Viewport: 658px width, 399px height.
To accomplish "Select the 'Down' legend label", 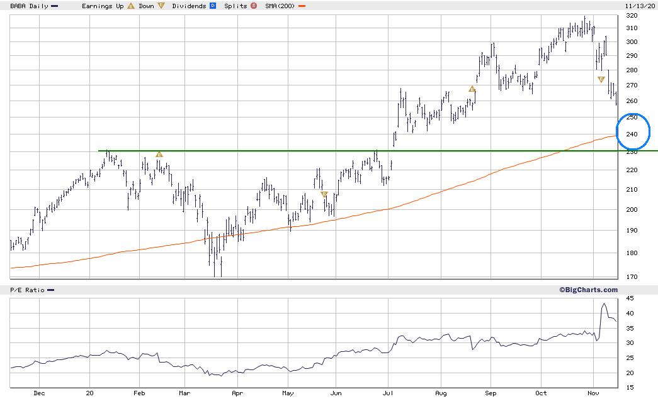I will (x=147, y=6).
